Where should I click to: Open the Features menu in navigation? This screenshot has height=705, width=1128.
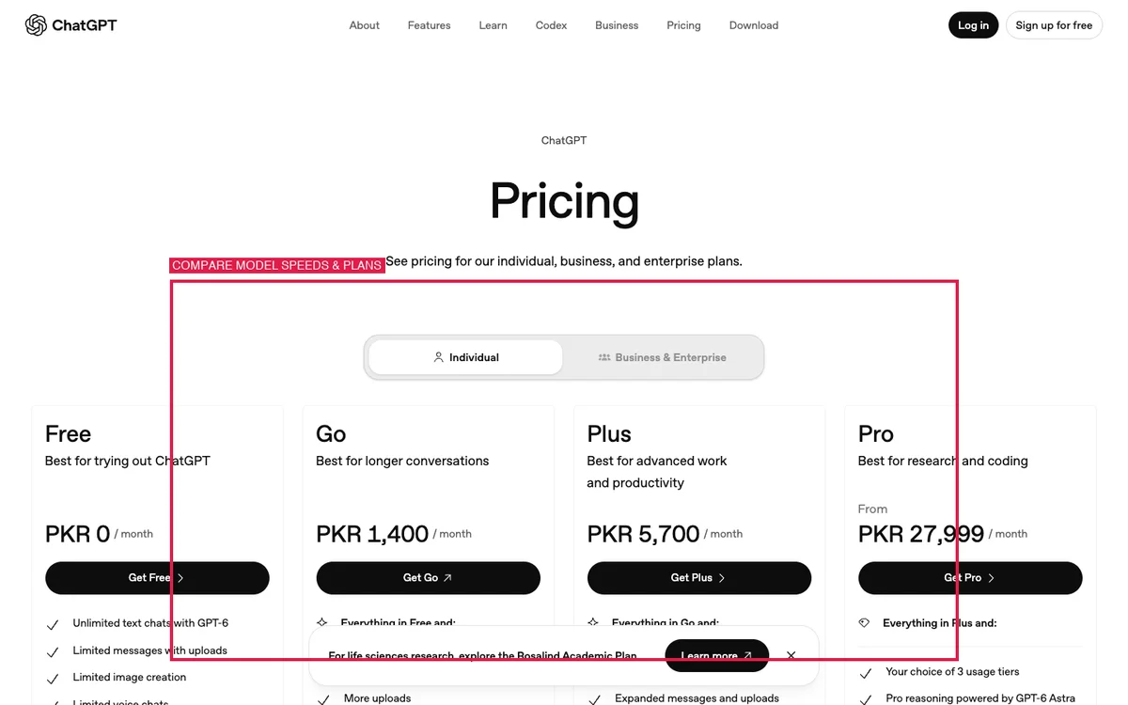(429, 25)
